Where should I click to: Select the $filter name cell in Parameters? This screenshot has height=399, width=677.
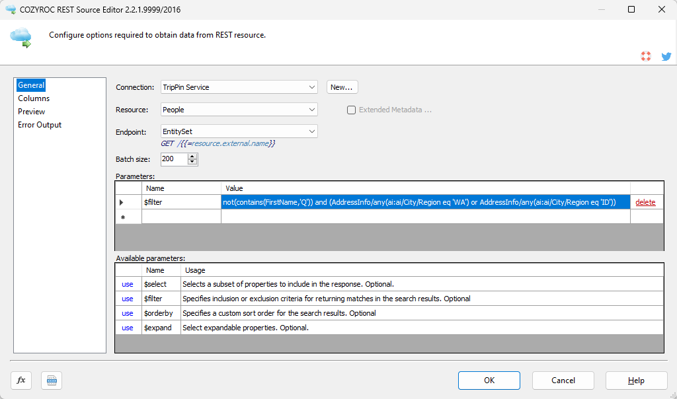tap(181, 202)
